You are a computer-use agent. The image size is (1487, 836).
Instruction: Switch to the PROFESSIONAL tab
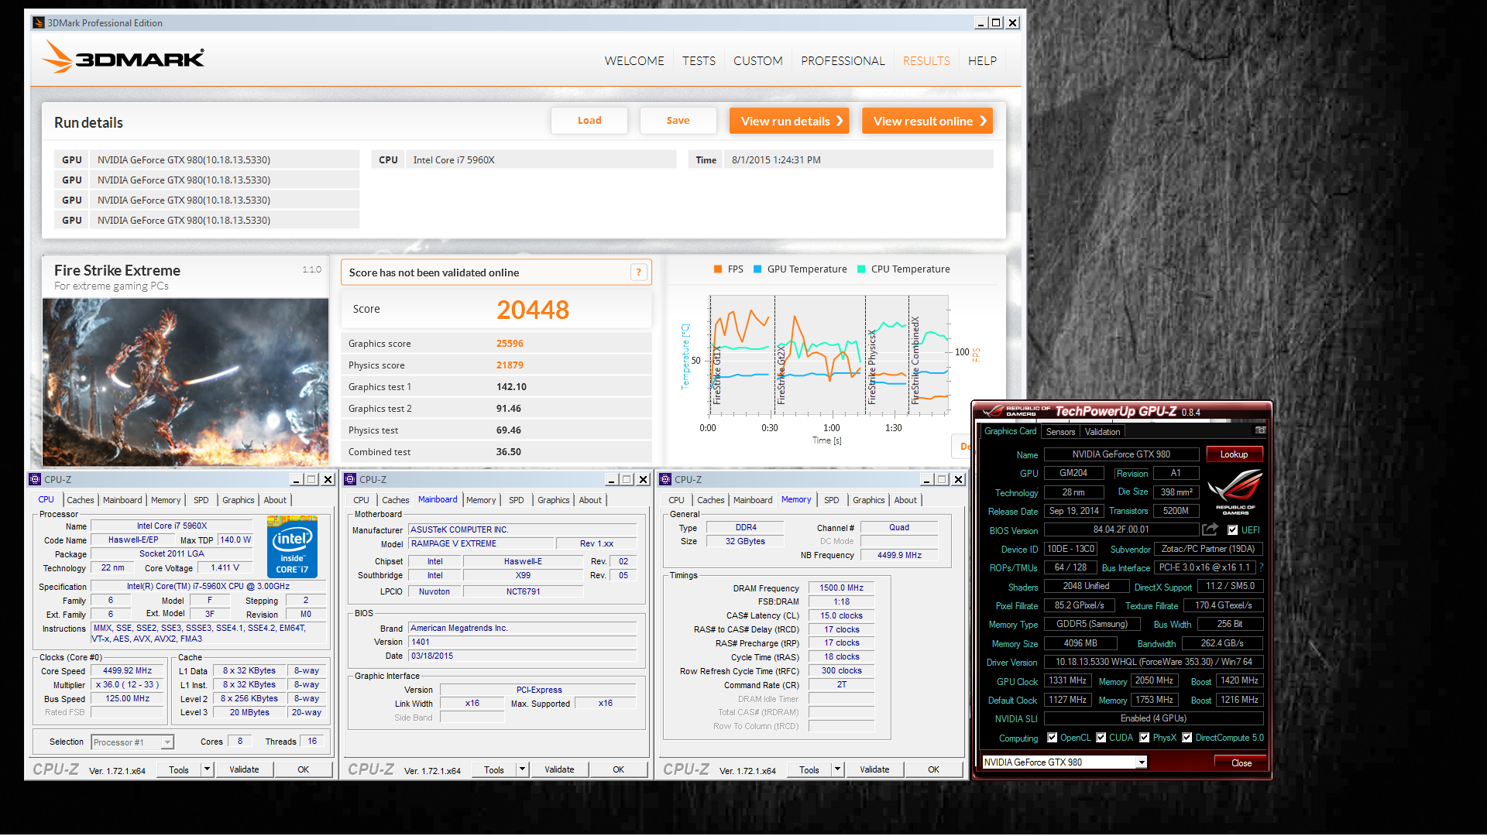point(843,60)
